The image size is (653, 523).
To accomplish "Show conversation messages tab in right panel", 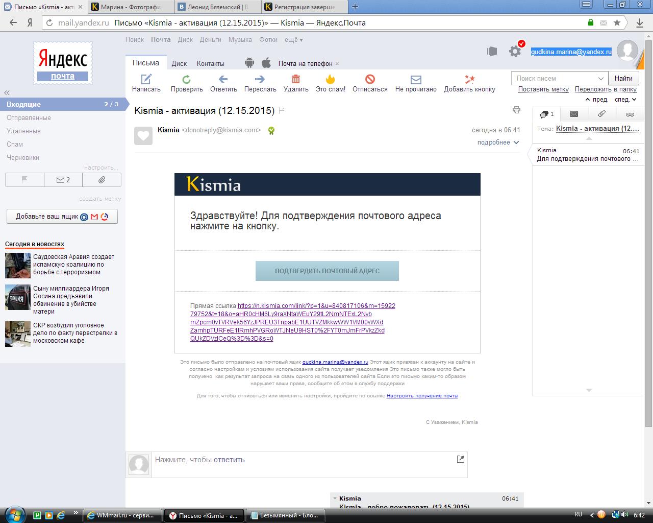I will pos(546,114).
